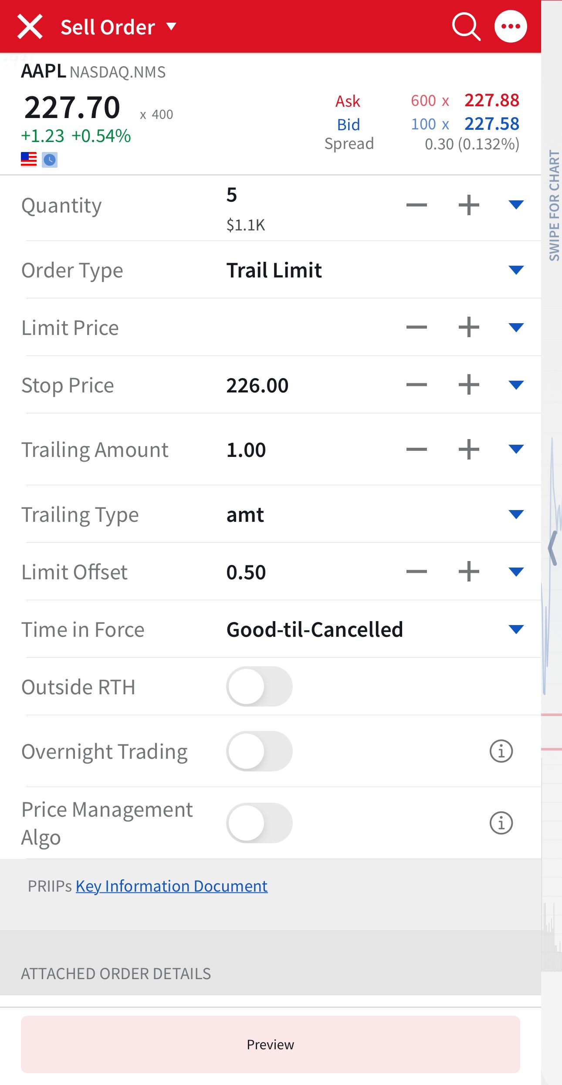The width and height of the screenshot is (562, 1085).
Task: Increase Quantity with plus button
Action: 469,205
